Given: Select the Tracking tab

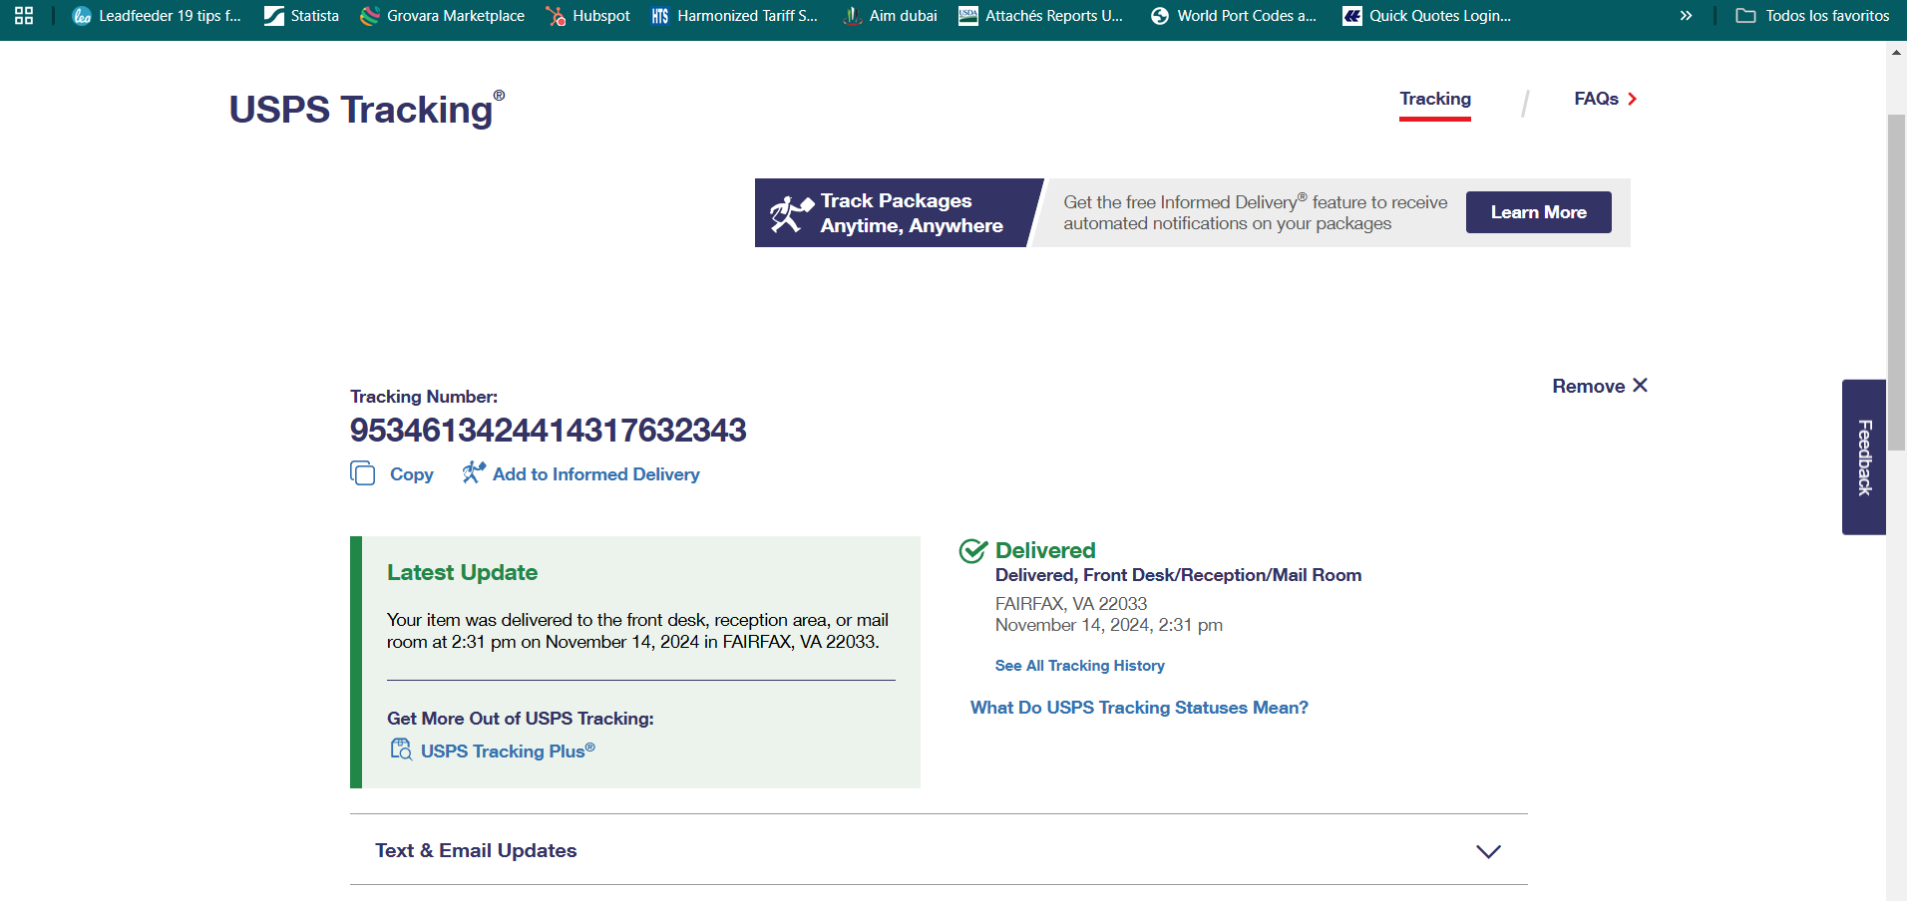Looking at the screenshot, I should pos(1435,99).
